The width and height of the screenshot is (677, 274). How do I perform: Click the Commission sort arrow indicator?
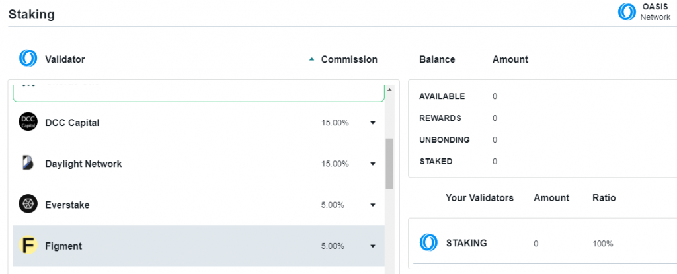point(312,60)
